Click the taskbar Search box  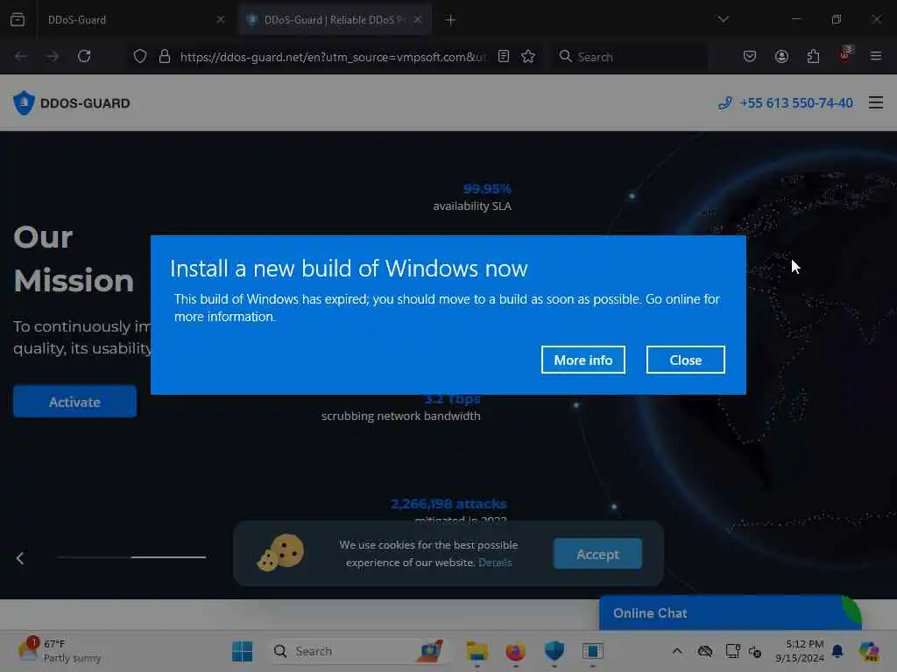click(357, 651)
